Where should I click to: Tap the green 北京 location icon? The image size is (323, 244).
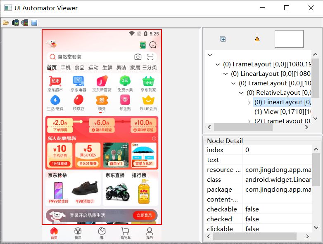(143, 45)
